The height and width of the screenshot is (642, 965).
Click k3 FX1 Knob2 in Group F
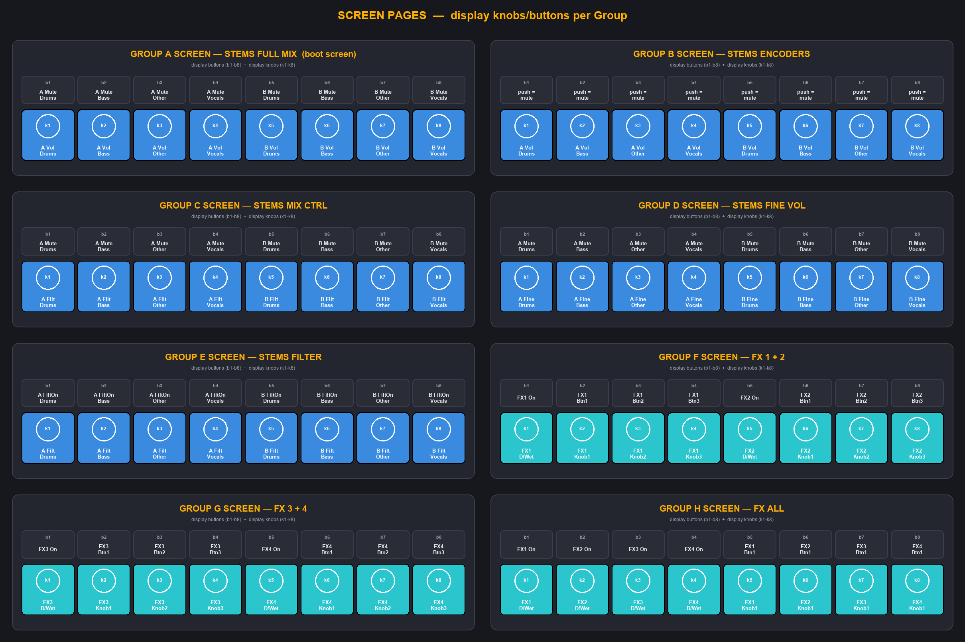[638, 438]
